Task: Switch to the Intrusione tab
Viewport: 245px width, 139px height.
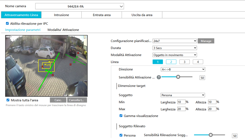Action: [x=62, y=15]
